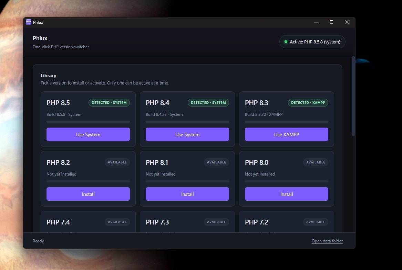The width and height of the screenshot is (402, 270).
Task: Click the Active: PHP 8.5.8 (system) status pill
Action: (x=312, y=42)
